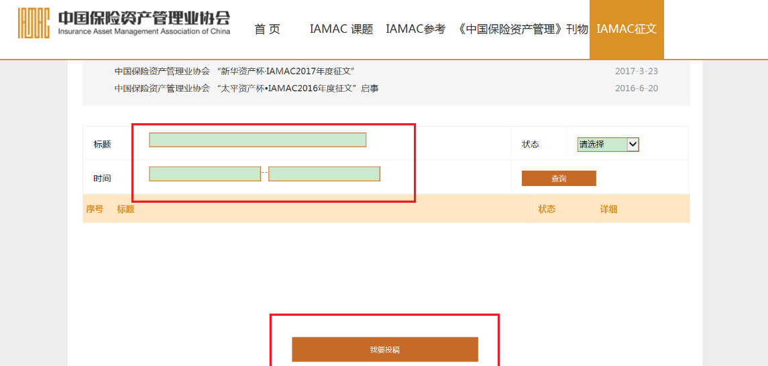Expand the 状态 请选择 dropdown
768x366 pixels.
pyautogui.click(x=608, y=145)
